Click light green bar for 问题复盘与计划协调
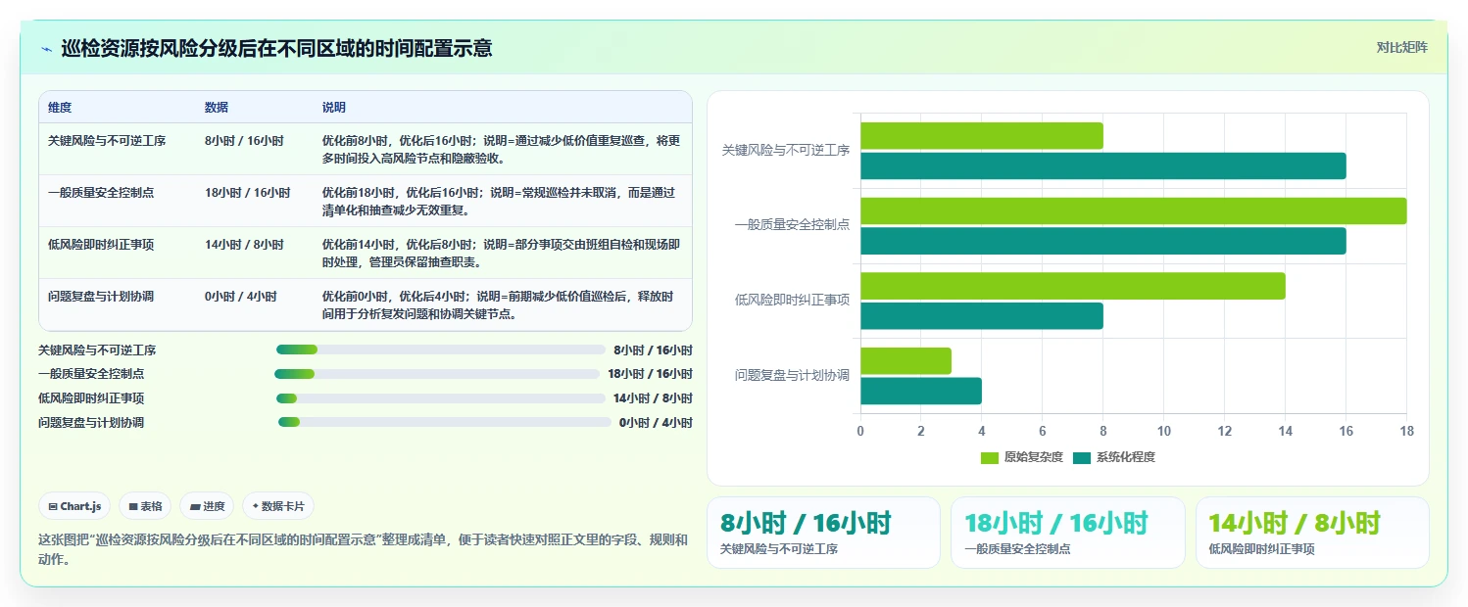The image size is (1468, 607). (906, 361)
